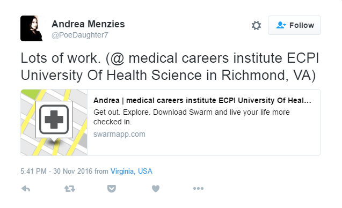342x208 pixels.
Task: Click the person-plus icon in Follow button
Action: point(281,25)
